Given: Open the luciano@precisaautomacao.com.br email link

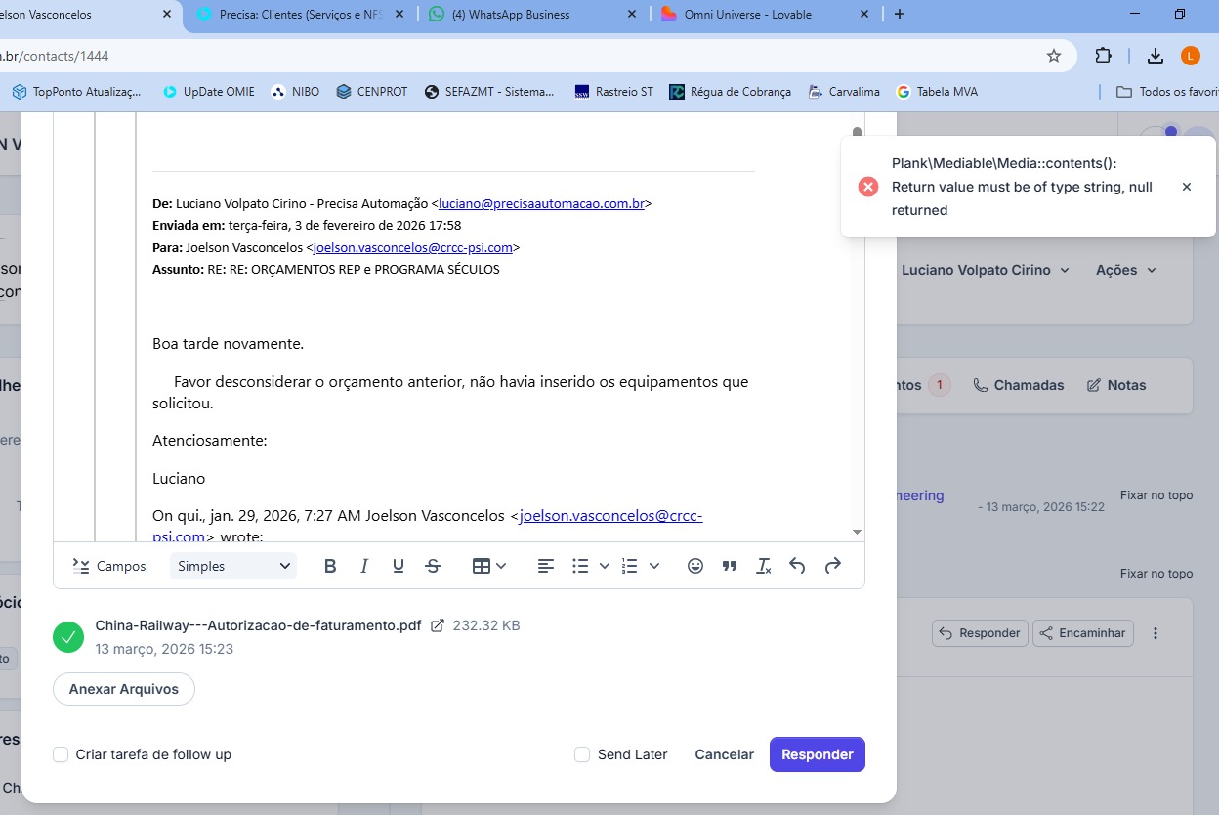Looking at the screenshot, I should (x=541, y=204).
